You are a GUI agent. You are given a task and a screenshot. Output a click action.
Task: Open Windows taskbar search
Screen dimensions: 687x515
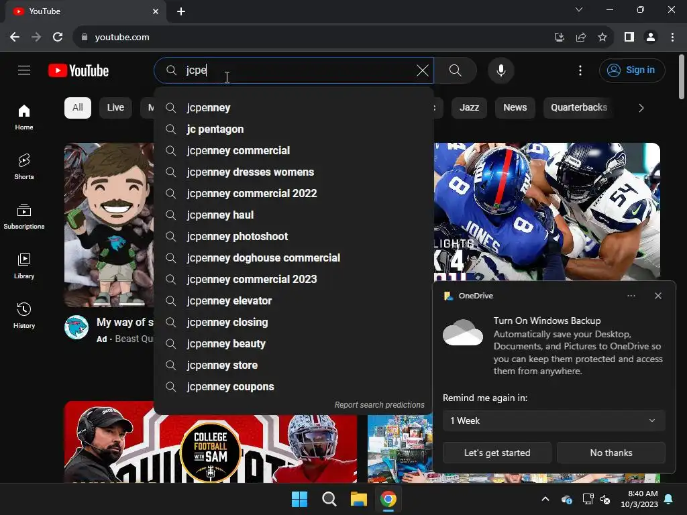(329, 499)
